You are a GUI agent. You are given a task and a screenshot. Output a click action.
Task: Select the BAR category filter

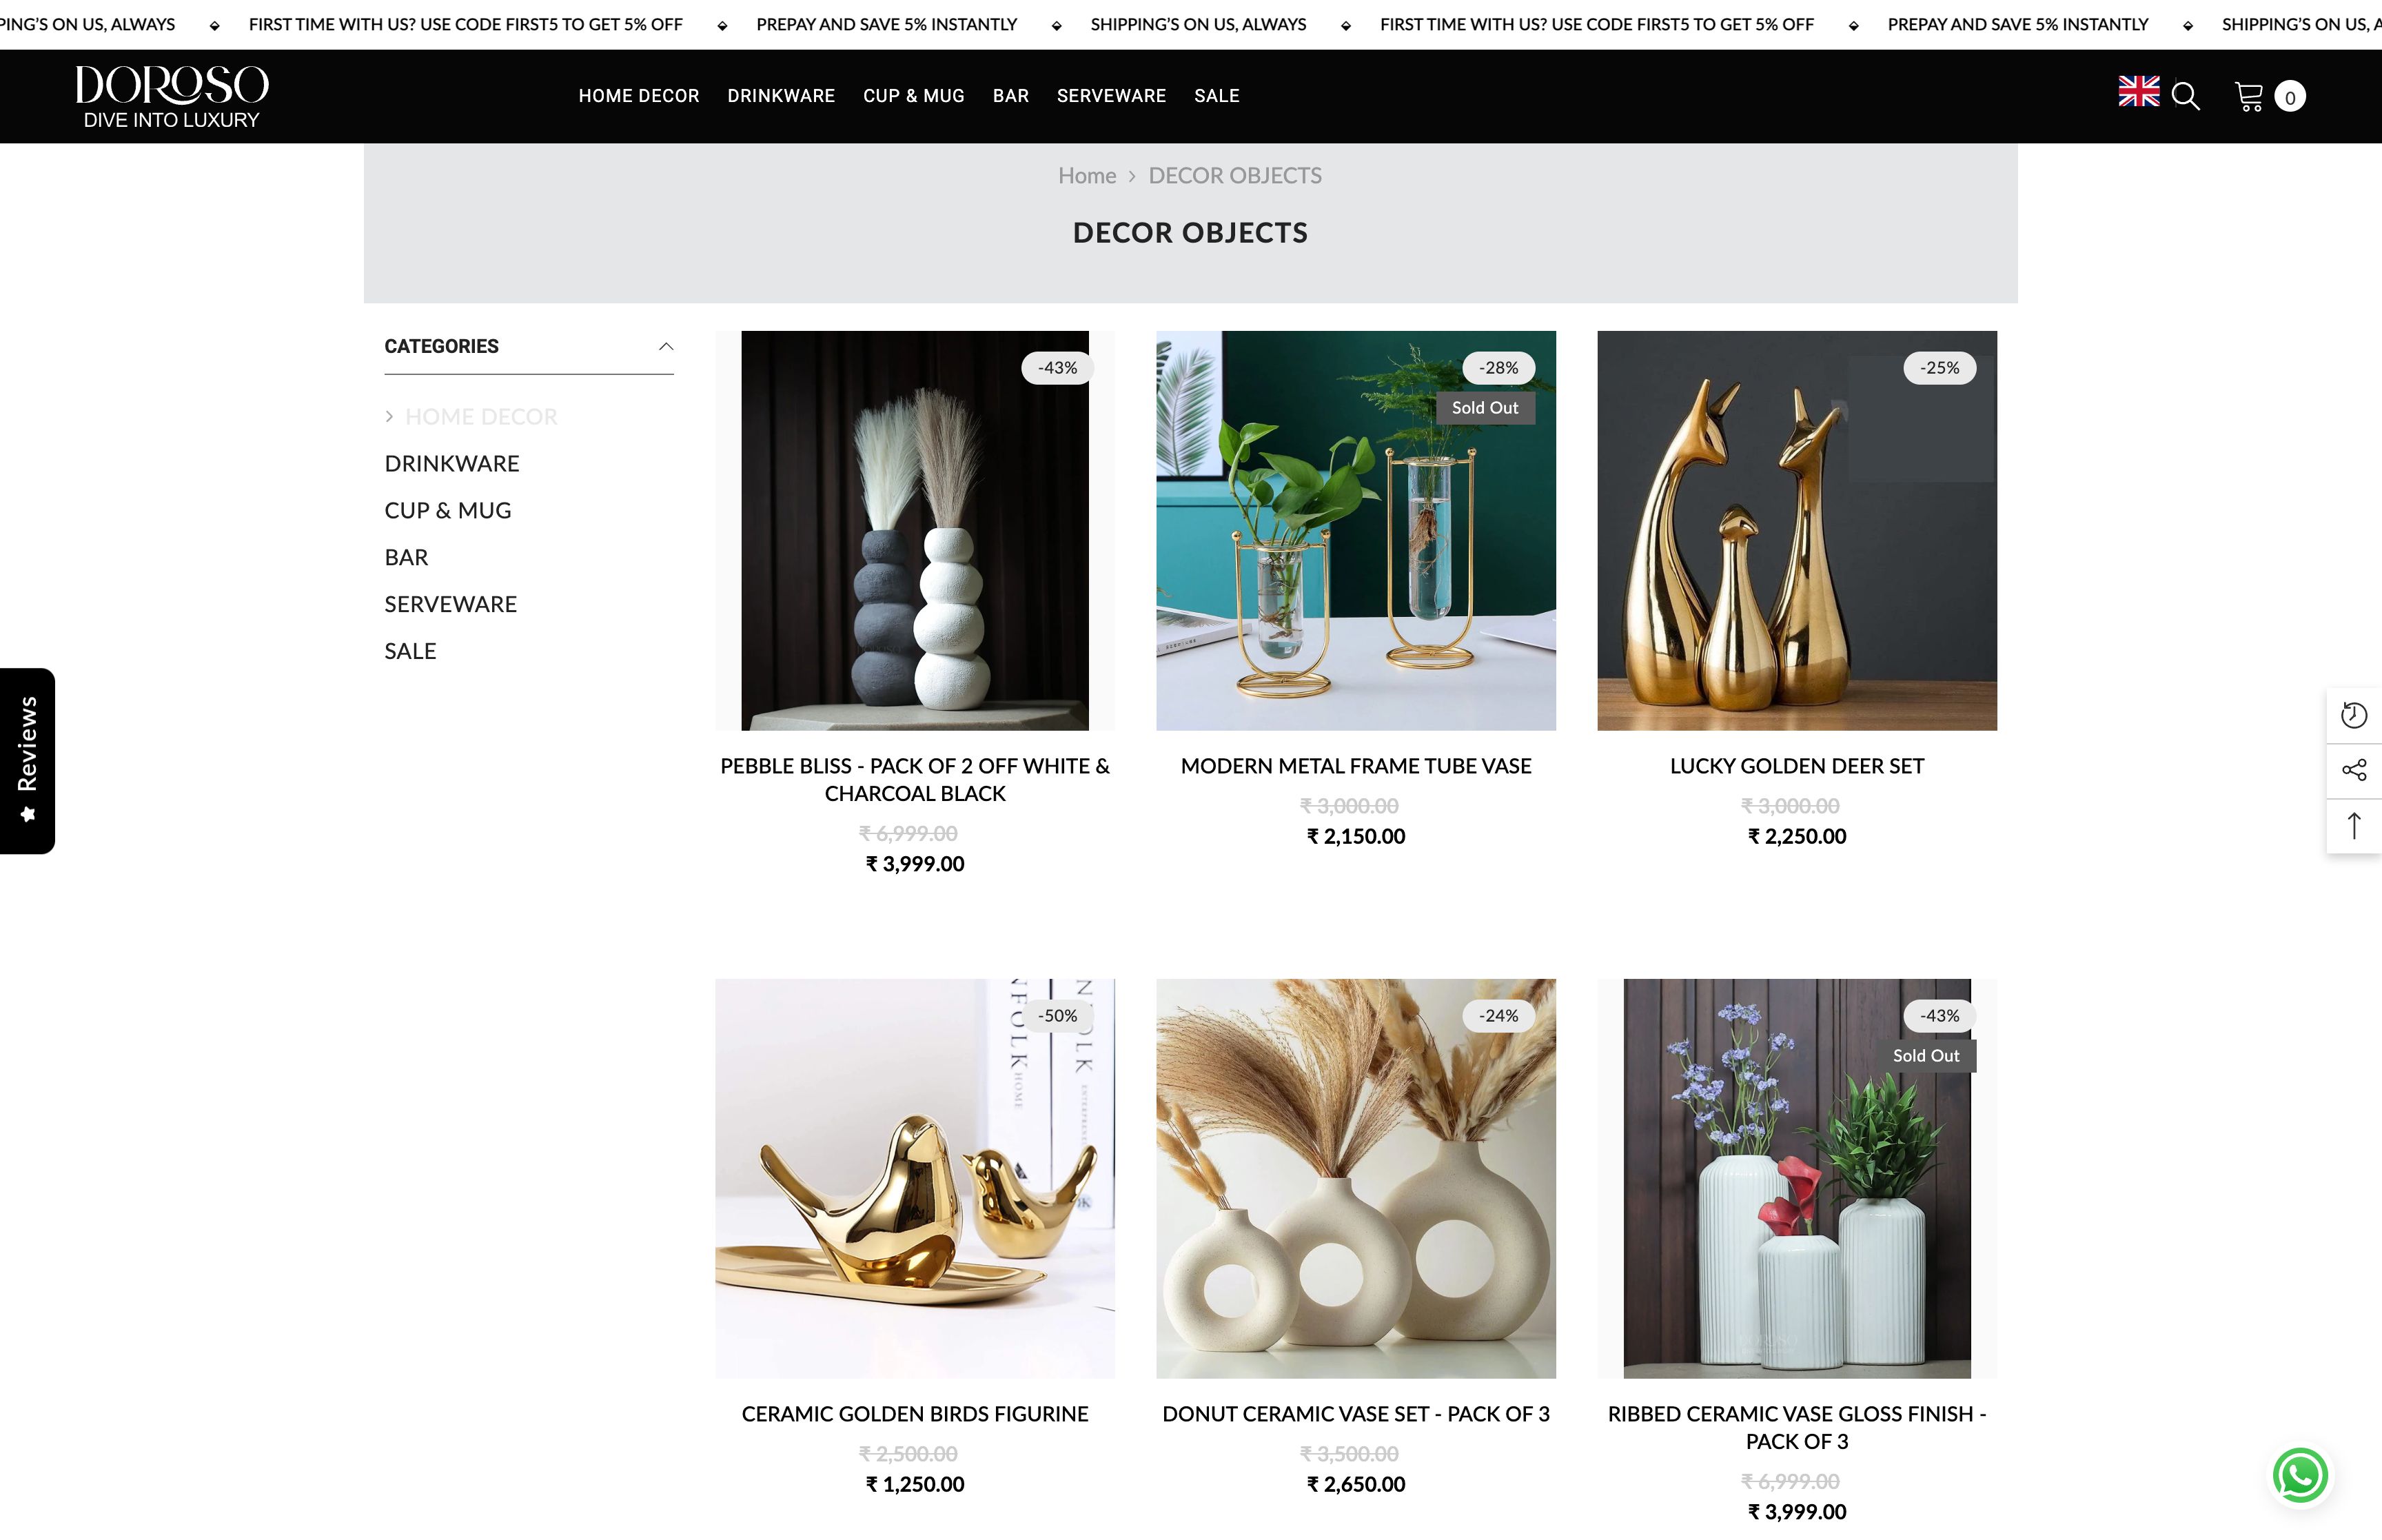point(406,557)
